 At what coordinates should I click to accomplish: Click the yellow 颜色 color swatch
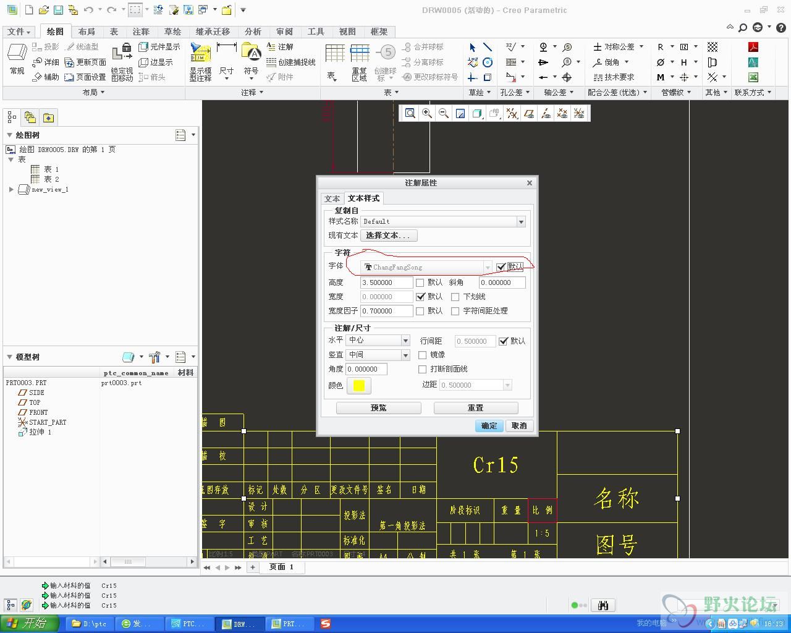tap(359, 386)
